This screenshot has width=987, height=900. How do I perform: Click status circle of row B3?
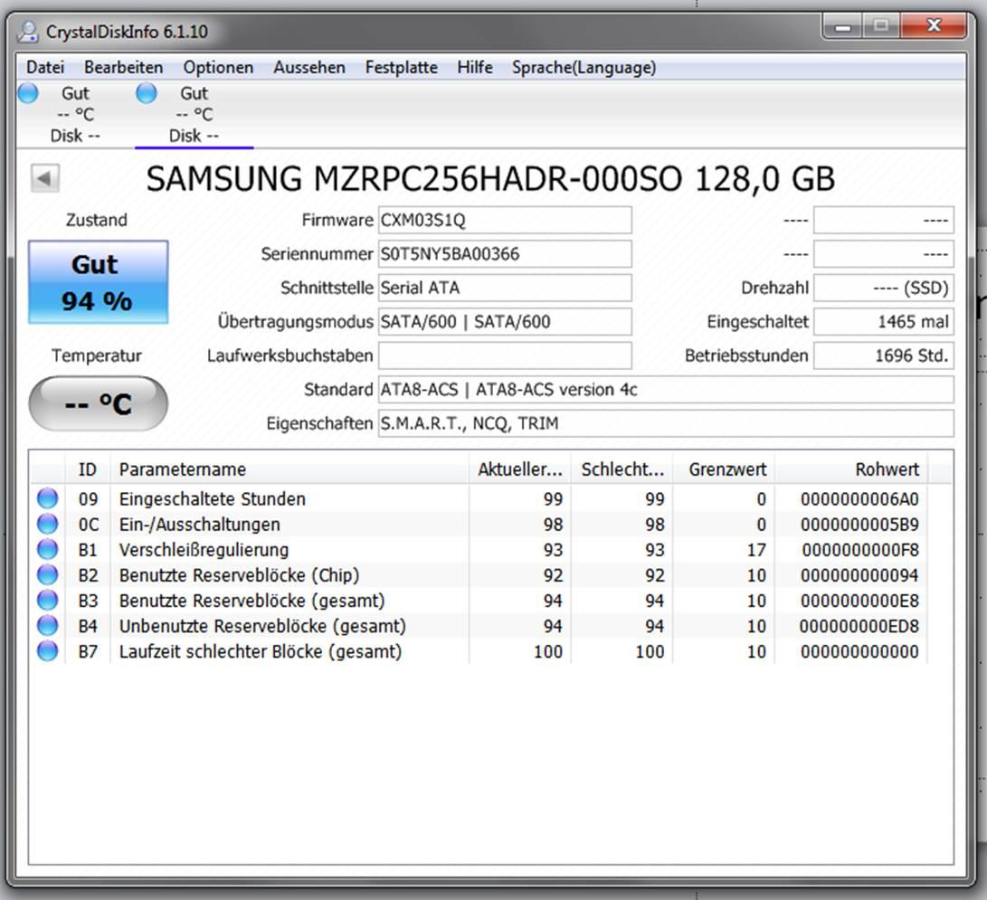(x=47, y=601)
